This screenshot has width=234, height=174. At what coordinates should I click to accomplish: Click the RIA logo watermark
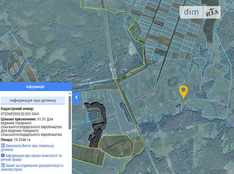[x=212, y=12]
